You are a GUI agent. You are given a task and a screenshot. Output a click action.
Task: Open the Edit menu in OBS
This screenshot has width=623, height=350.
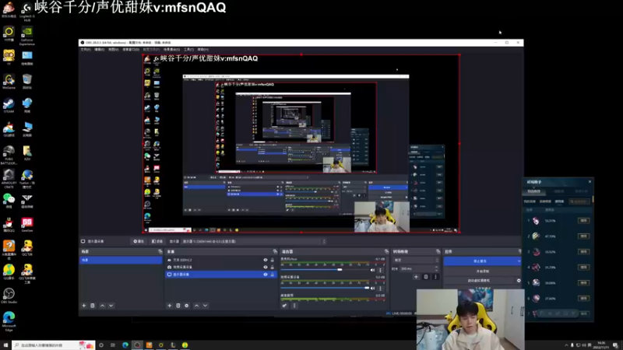100,50
